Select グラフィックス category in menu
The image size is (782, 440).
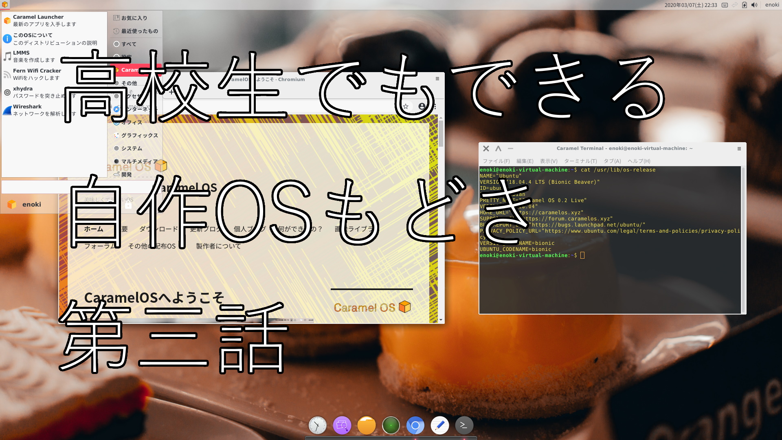point(136,135)
